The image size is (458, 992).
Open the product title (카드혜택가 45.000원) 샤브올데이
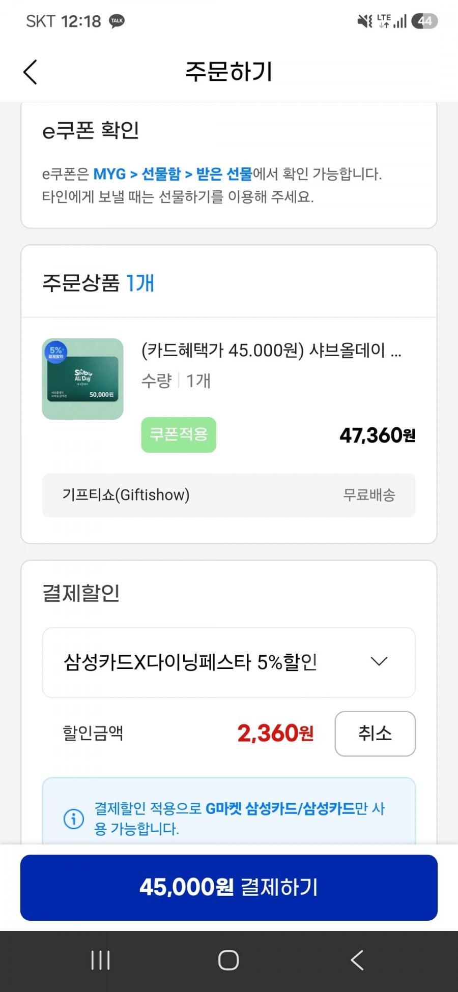point(271,351)
